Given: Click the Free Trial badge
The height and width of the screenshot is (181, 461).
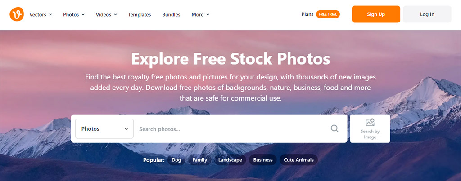Looking at the screenshot, I should (x=328, y=14).
